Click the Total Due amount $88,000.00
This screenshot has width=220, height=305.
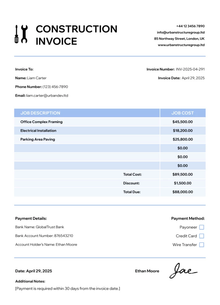pyautogui.click(x=182, y=192)
